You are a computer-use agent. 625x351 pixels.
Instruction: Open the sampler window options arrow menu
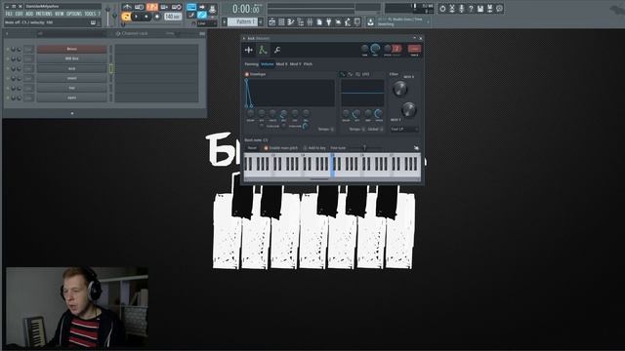tap(244, 39)
